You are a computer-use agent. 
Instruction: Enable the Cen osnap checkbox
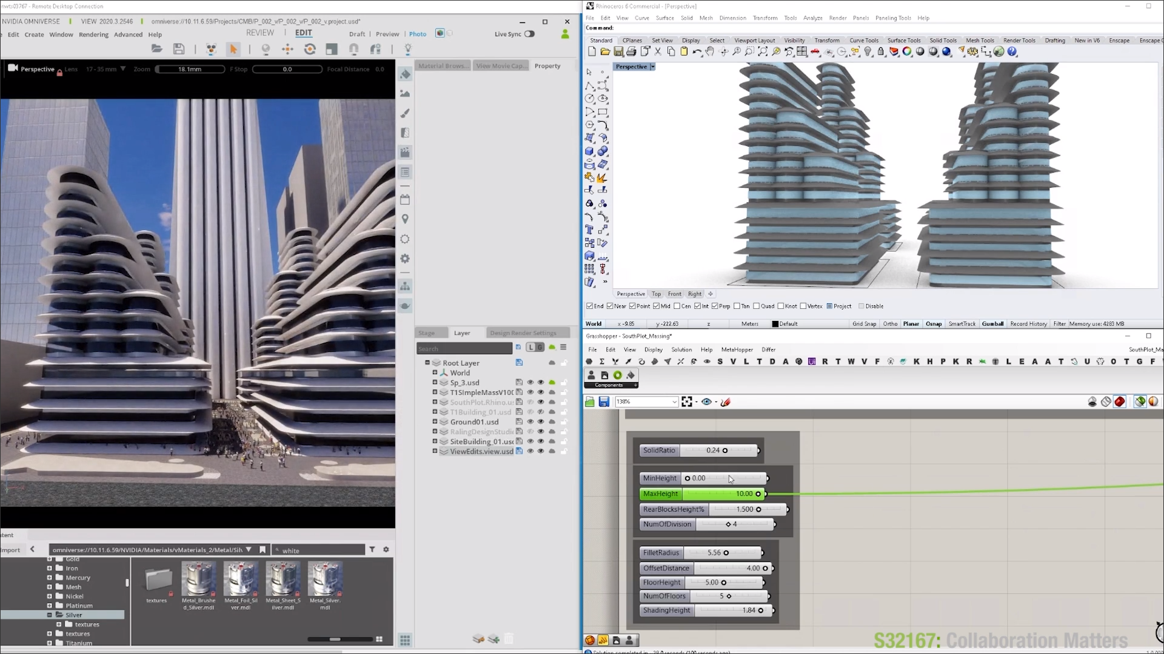(x=677, y=306)
